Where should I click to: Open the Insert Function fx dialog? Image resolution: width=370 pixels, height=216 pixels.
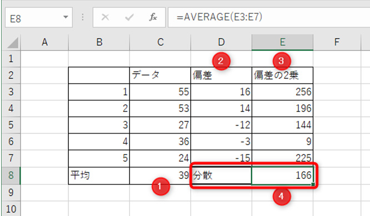click(153, 17)
